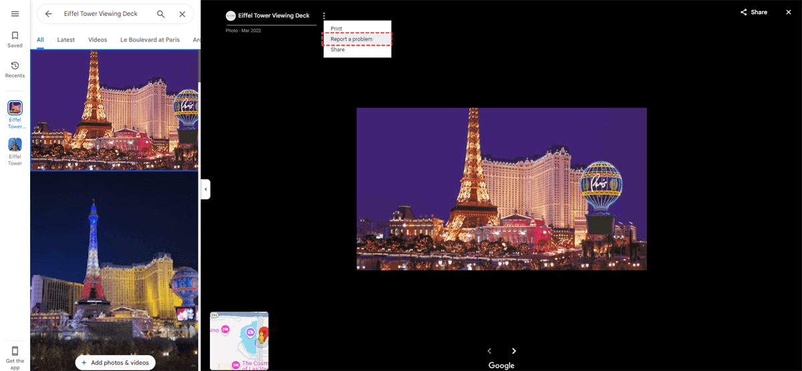Click the main enlarged photo

tap(501, 189)
